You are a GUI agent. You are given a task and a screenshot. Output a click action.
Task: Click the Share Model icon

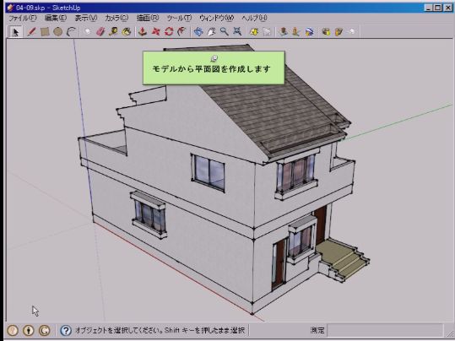pyautogui.click(x=339, y=31)
